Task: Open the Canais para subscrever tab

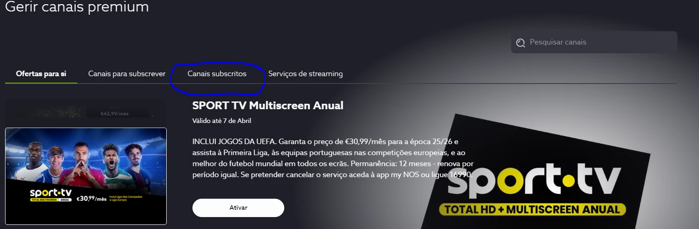Action: (x=127, y=73)
